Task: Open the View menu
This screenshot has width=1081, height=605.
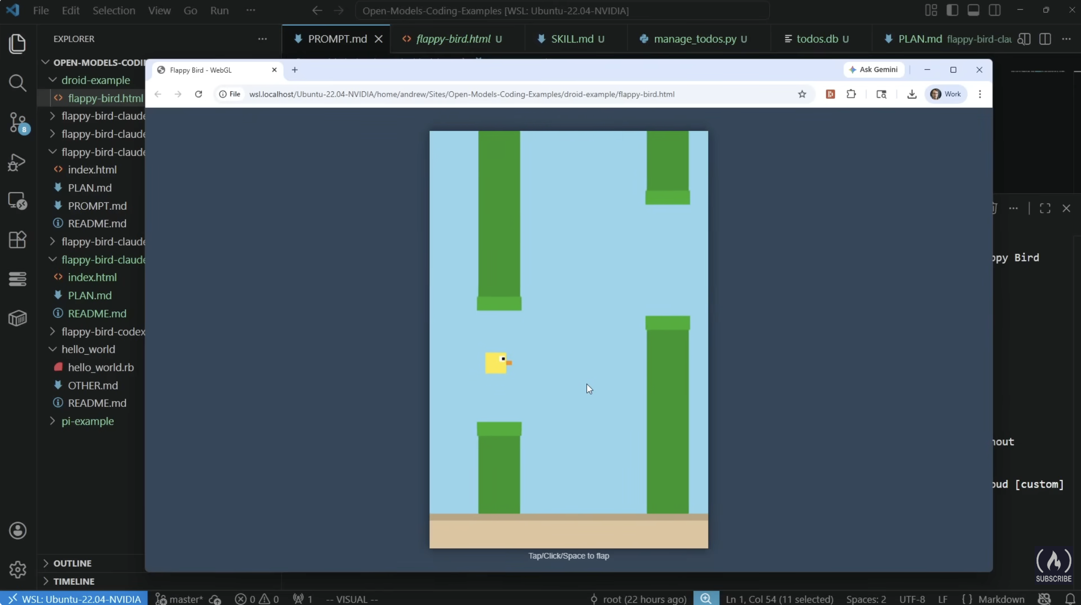Action: click(159, 10)
